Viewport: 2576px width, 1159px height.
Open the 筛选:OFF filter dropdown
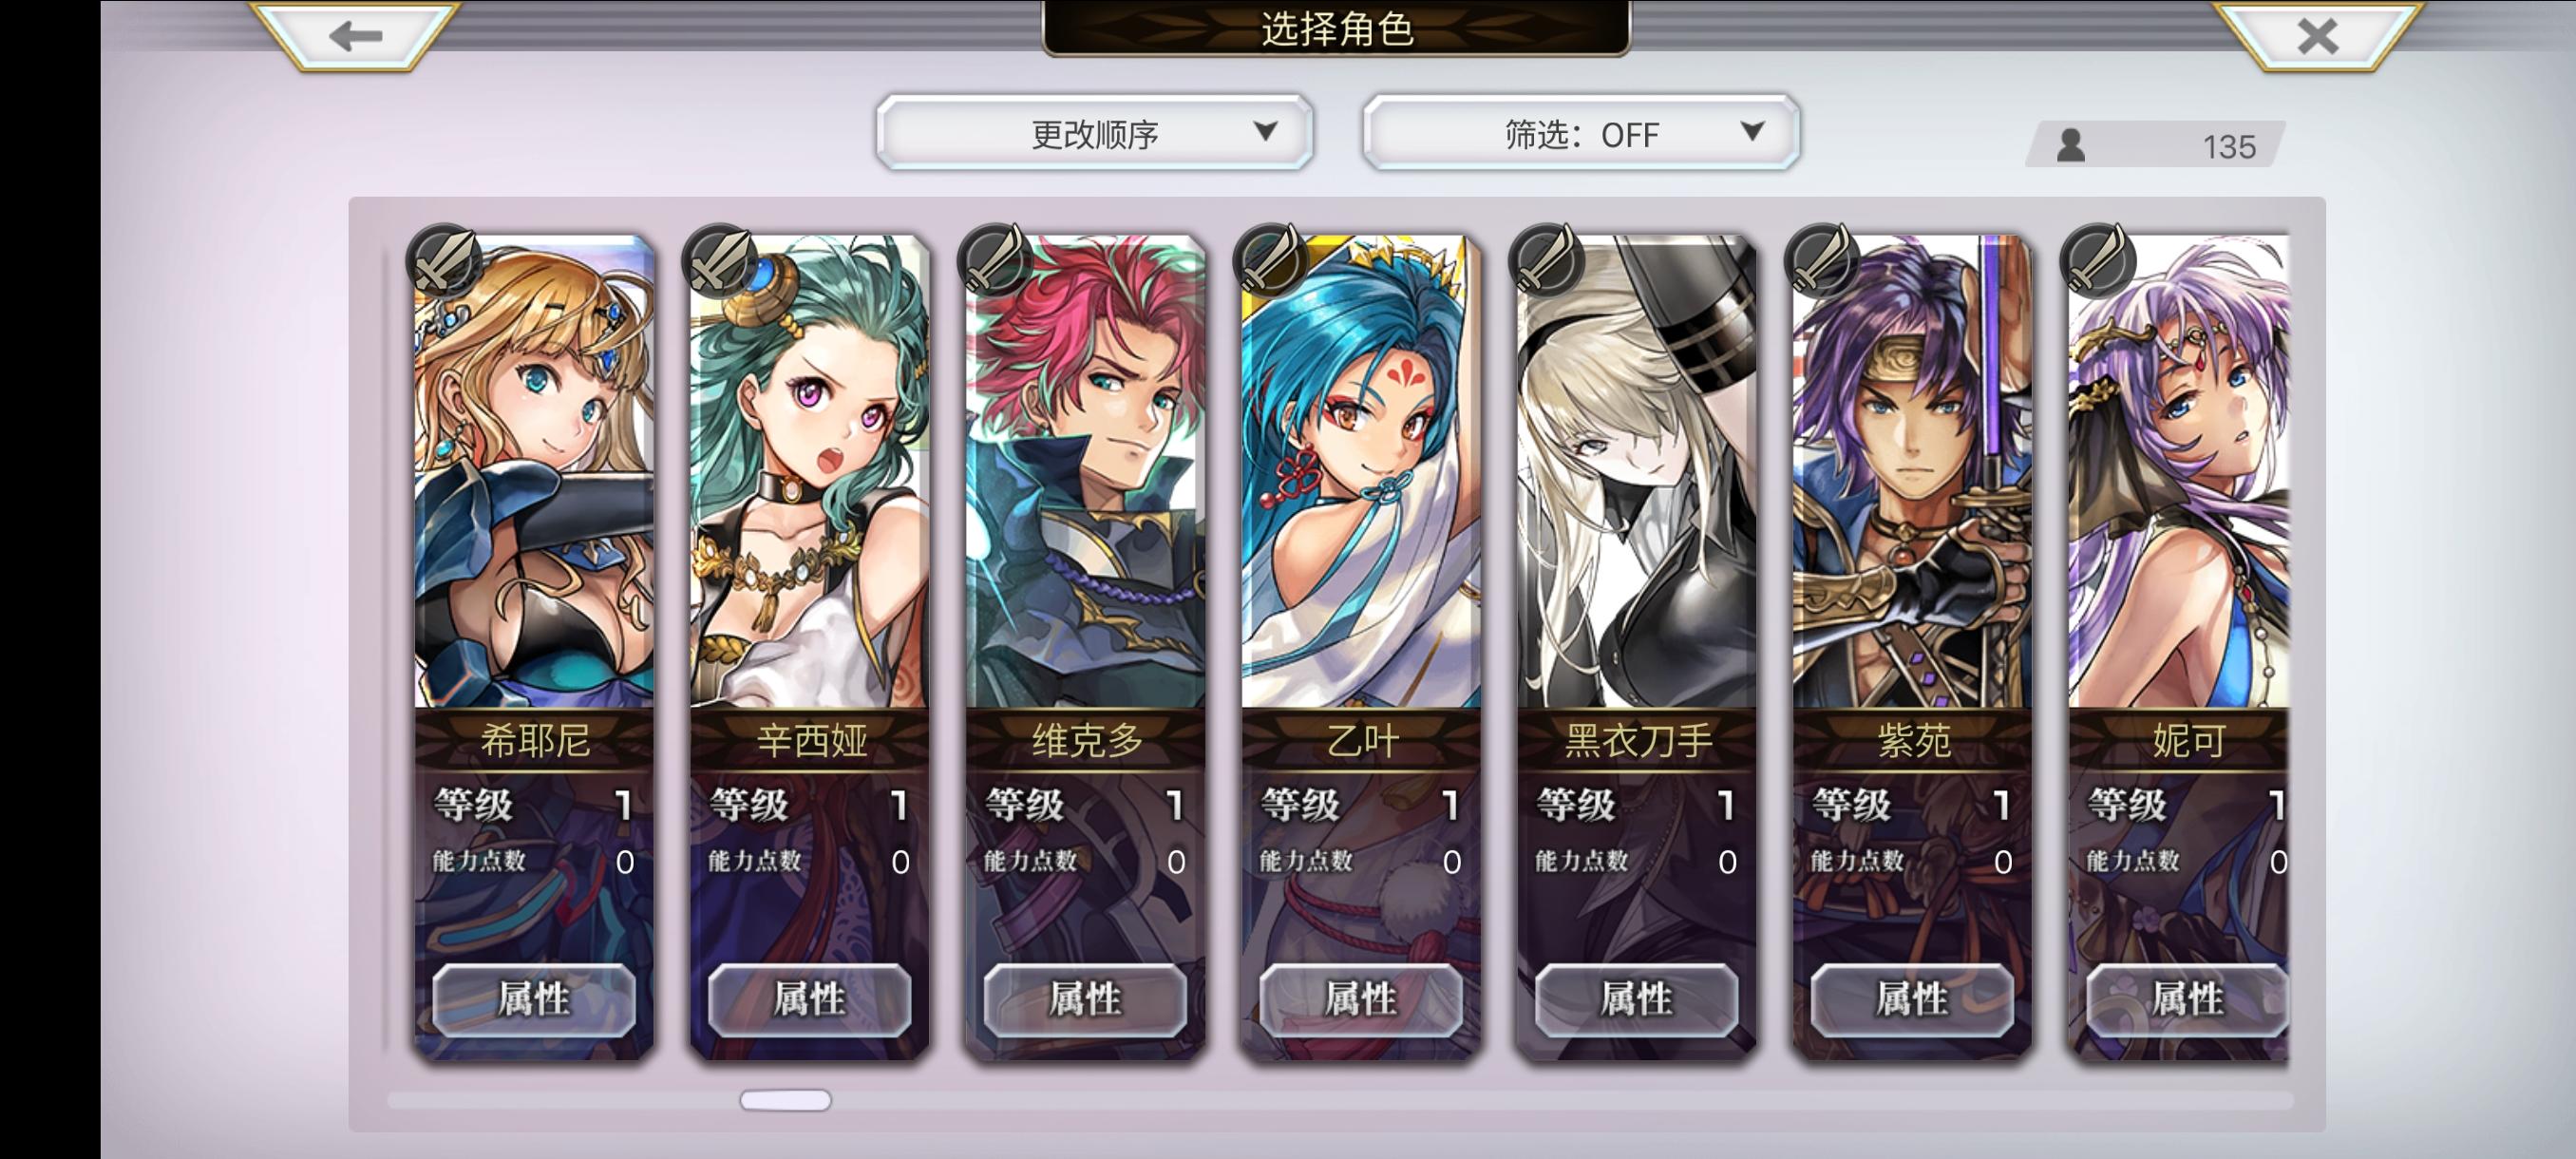coord(1581,133)
